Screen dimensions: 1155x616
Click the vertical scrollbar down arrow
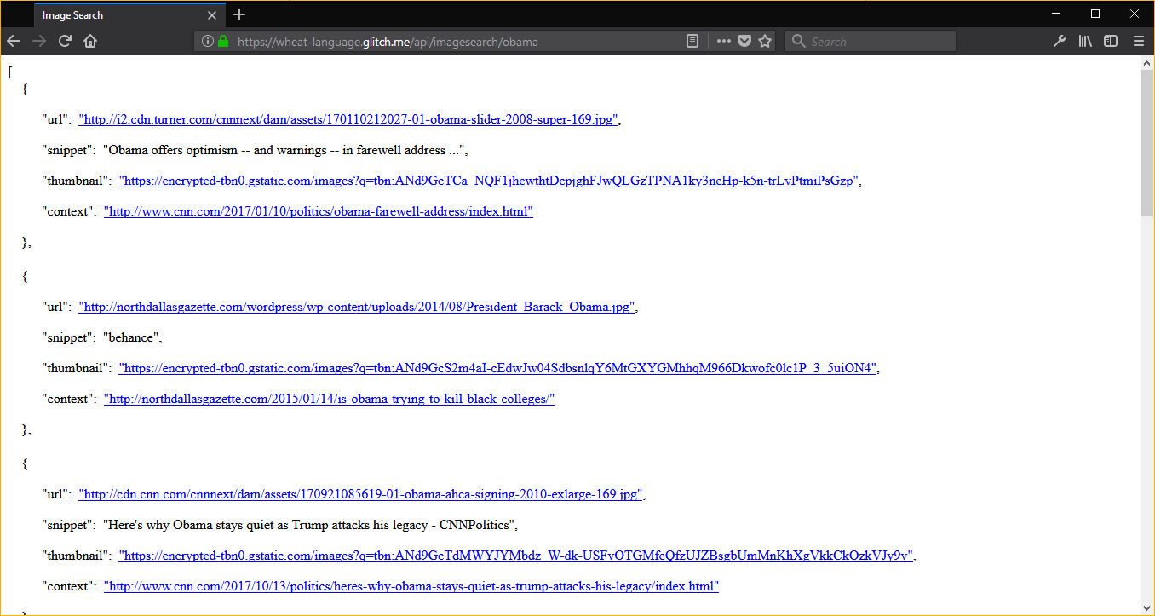pos(1146,607)
